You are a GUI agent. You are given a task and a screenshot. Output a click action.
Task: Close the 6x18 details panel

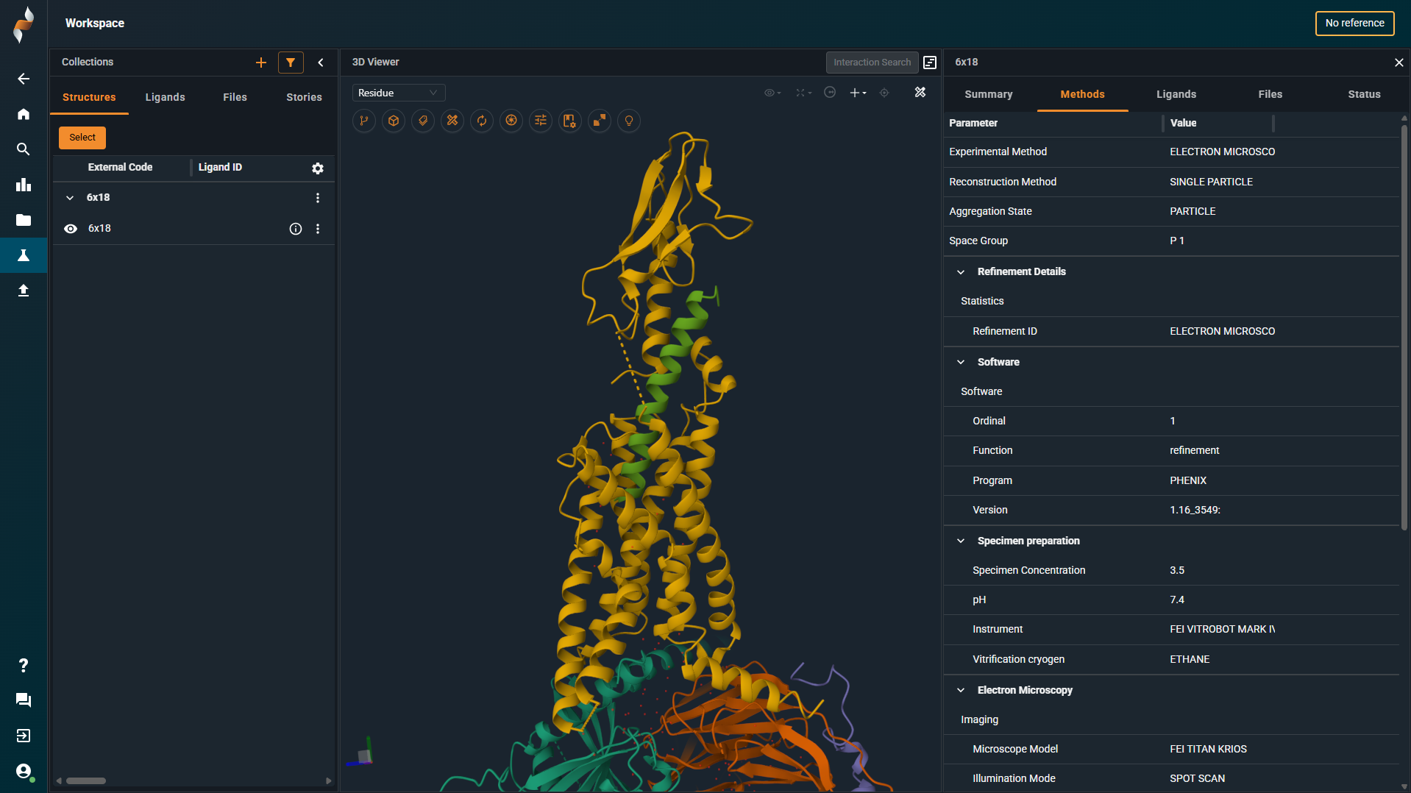click(1398, 63)
